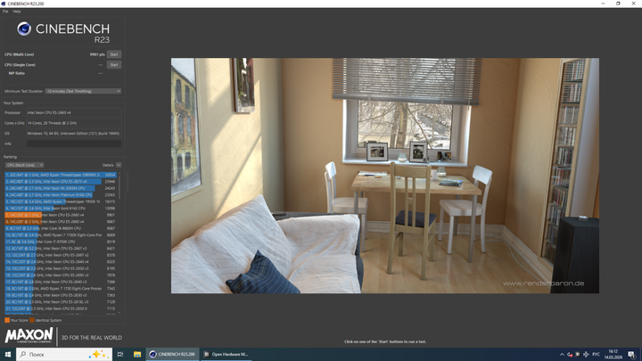Select rank 12 Xeon E5-2667 v3 row
This screenshot has width=642, height=361.
61,249
